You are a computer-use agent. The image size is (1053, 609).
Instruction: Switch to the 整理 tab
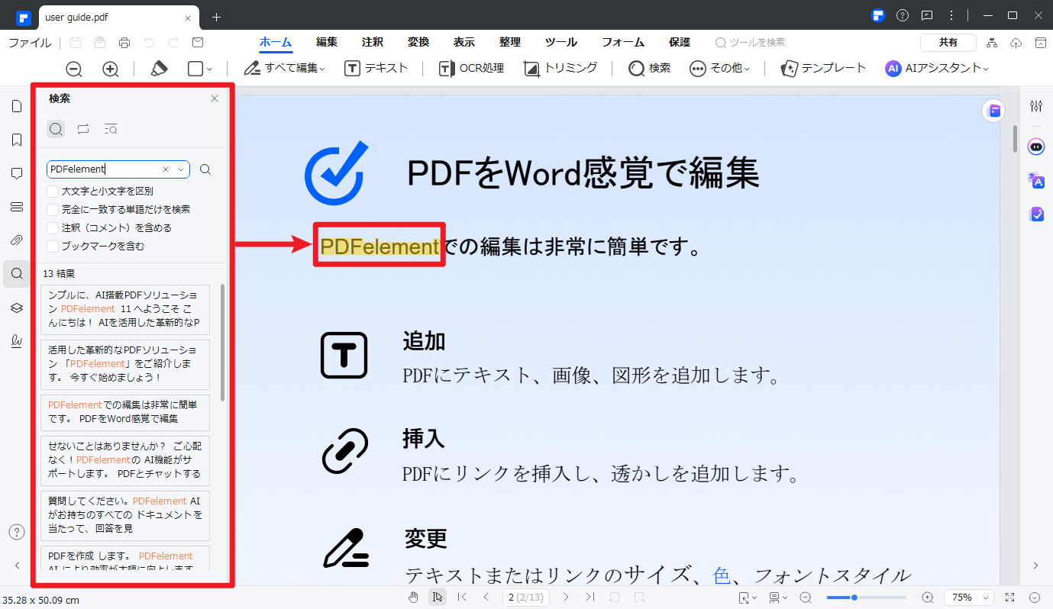[510, 43]
